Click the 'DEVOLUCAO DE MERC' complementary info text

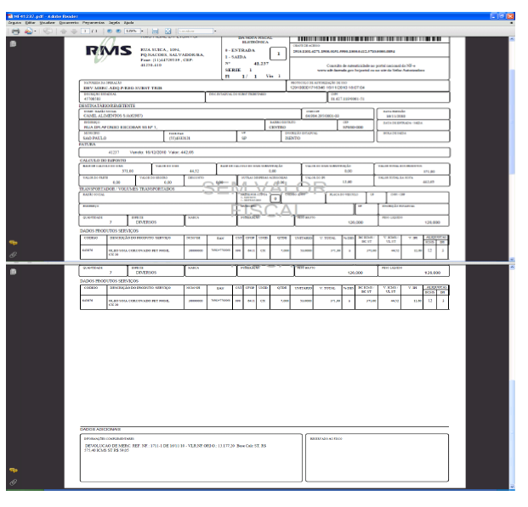175,448
